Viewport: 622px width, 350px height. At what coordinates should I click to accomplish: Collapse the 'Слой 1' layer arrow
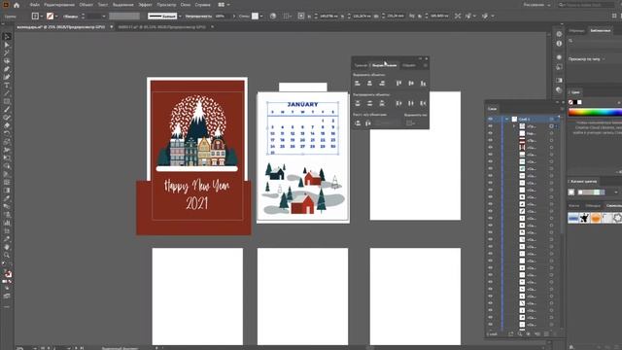click(x=506, y=119)
